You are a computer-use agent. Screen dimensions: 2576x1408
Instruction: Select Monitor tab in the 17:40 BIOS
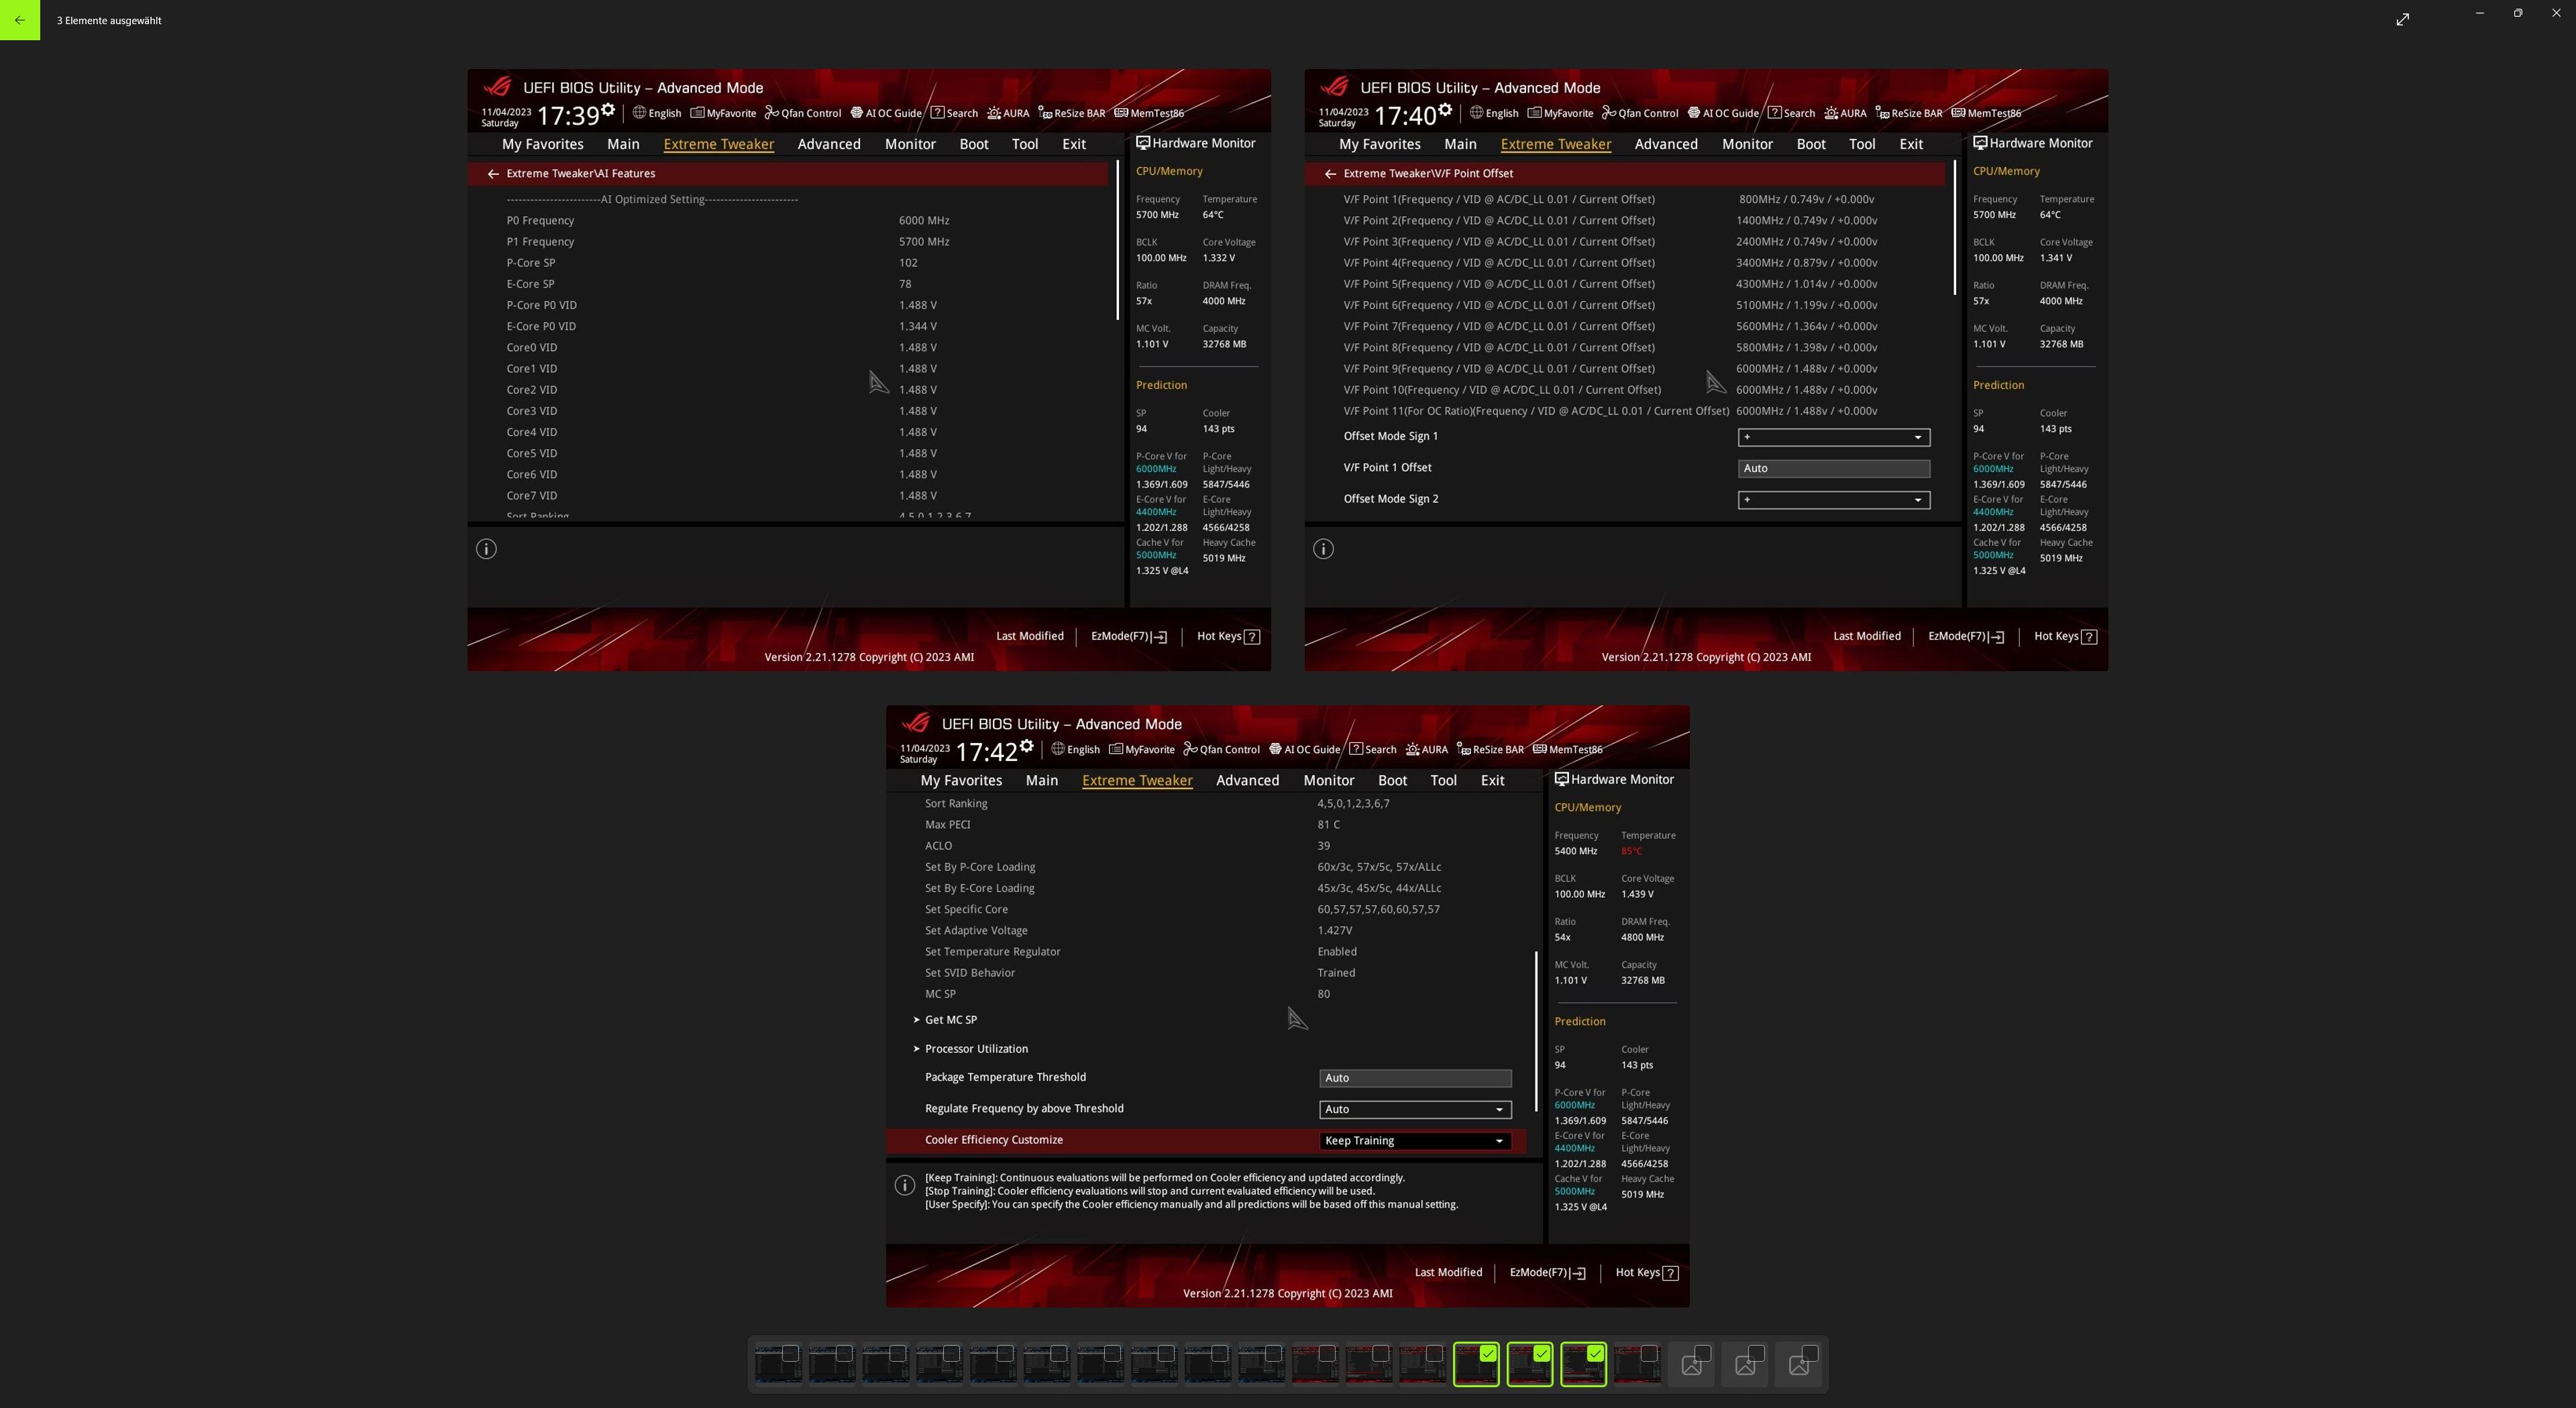1747,144
